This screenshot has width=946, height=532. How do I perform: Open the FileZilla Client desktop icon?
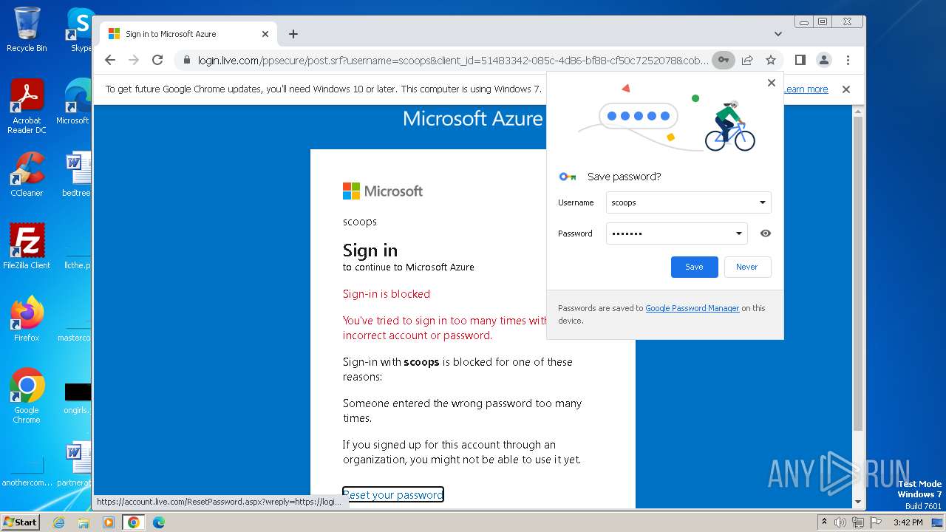pos(27,246)
